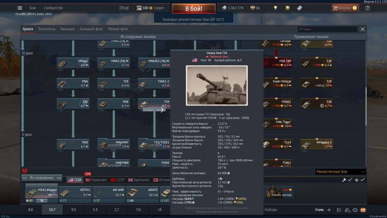
Task: Open the [Blog] link
Action: [124, 8]
